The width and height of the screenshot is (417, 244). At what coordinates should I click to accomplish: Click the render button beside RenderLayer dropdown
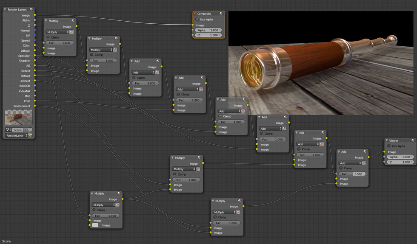click(30, 135)
